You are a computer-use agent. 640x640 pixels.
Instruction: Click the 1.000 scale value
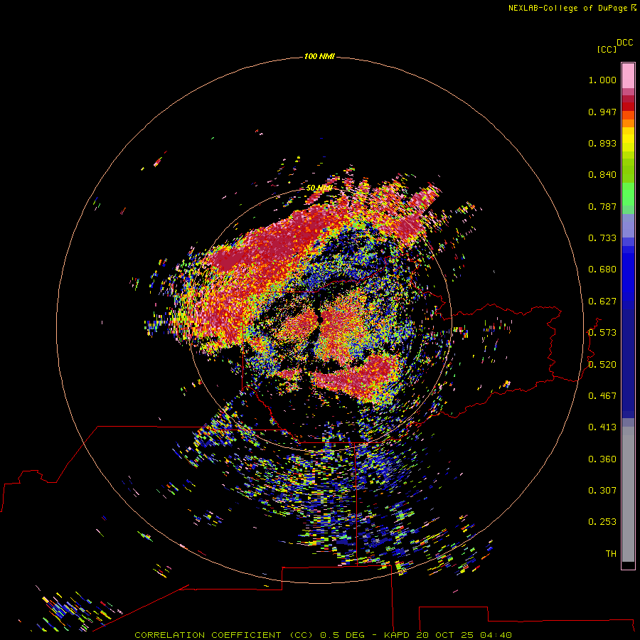[602, 80]
